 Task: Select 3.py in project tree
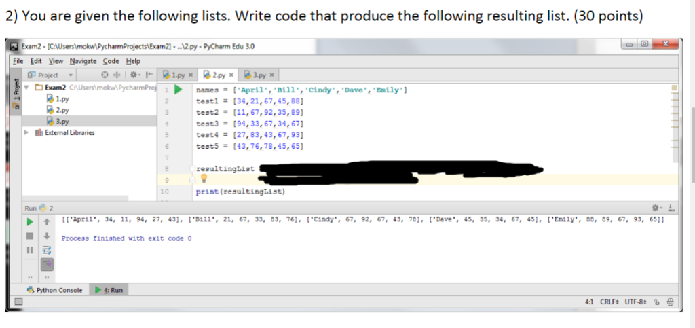click(57, 121)
